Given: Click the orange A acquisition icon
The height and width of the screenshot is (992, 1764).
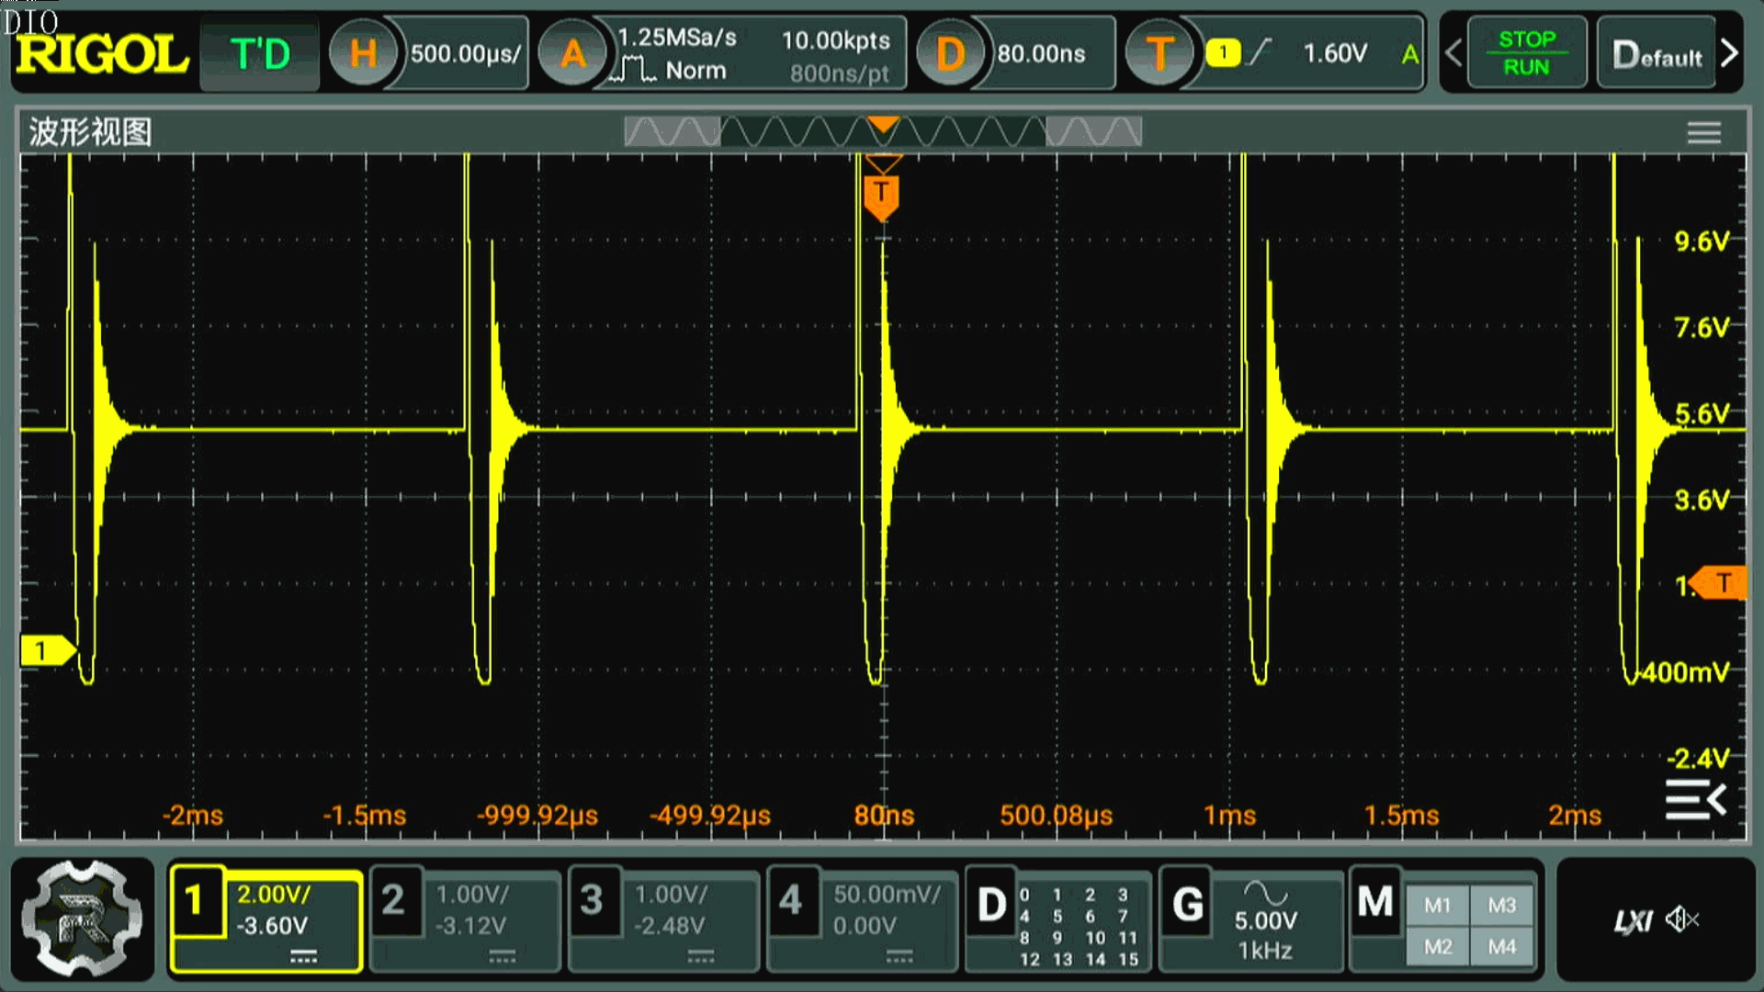Looking at the screenshot, I should pyautogui.click(x=572, y=53).
